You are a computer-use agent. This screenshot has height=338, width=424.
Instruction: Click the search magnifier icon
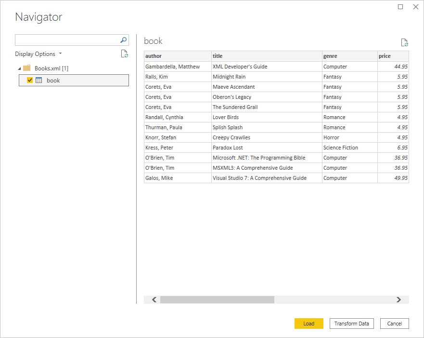click(x=125, y=40)
